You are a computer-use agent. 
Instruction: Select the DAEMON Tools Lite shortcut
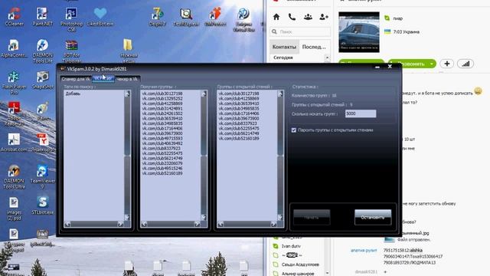click(43, 51)
